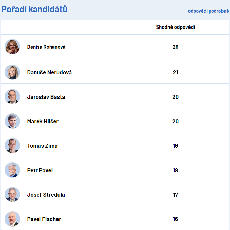Select the Marek Hilšer name
The image size is (230, 230).
(43, 121)
